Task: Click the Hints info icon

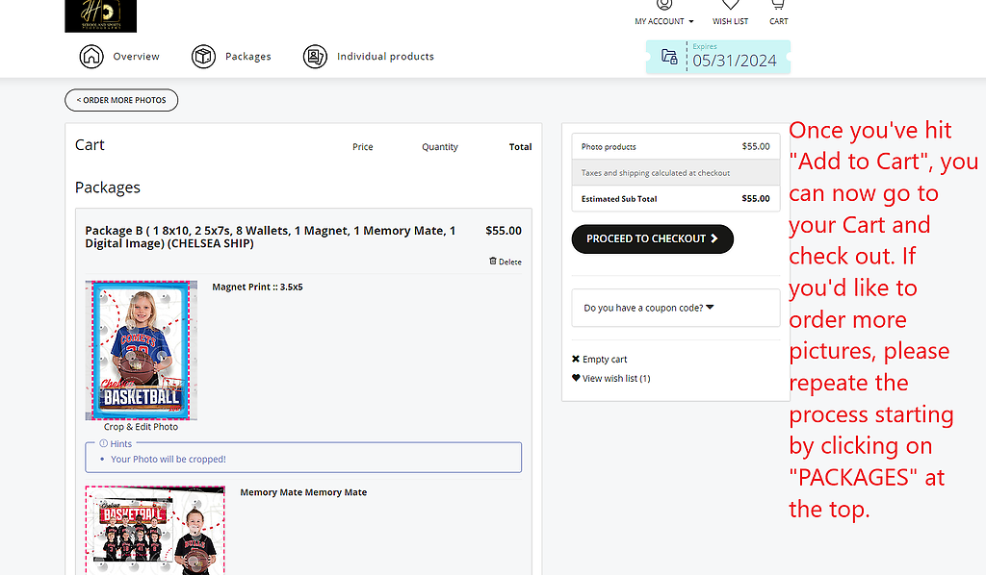Action: pos(104,443)
